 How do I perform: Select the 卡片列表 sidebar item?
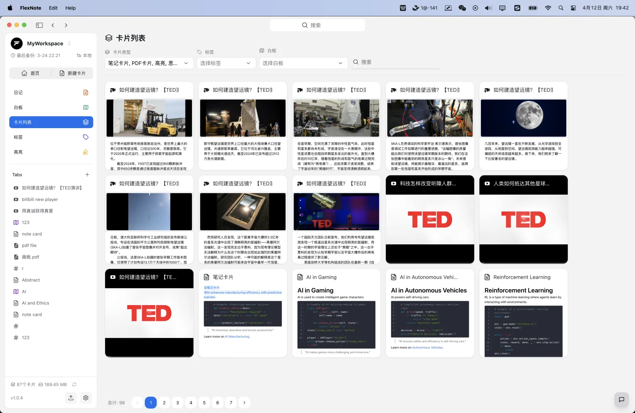51,122
